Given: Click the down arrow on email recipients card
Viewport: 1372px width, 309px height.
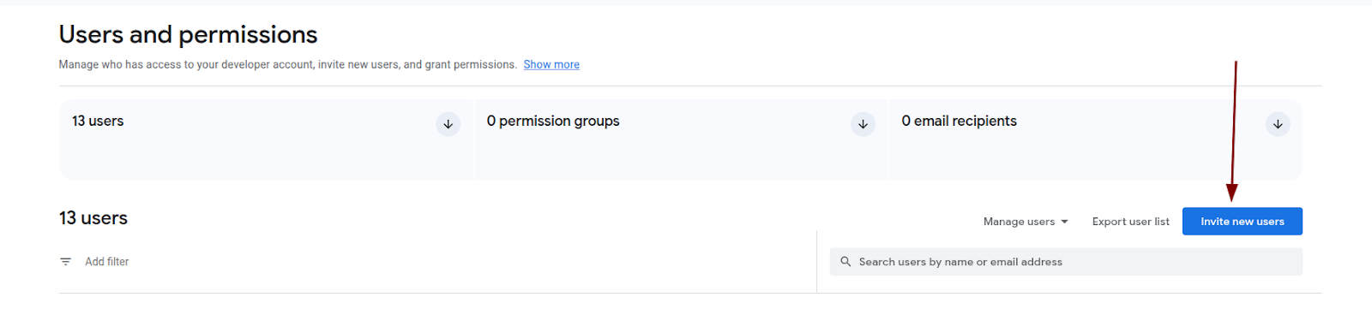Looking at the screenshot, I should coord(1278,124).
